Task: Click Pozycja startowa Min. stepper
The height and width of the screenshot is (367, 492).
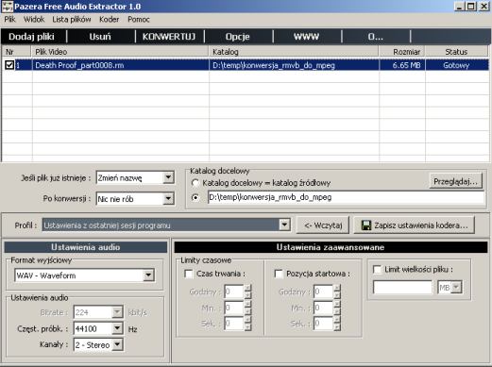Action: click(x=337, y=308)
